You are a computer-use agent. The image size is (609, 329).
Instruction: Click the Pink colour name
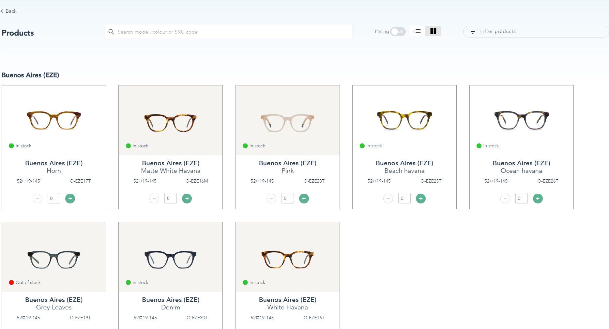point(288,171)
